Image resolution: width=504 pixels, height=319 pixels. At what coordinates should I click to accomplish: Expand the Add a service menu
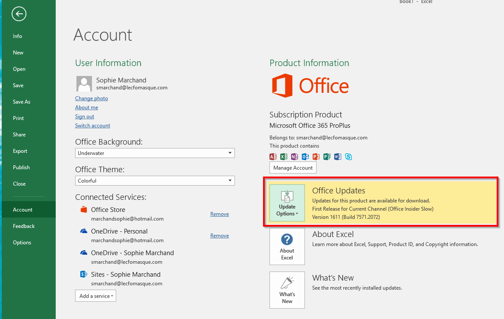[95, 296]
